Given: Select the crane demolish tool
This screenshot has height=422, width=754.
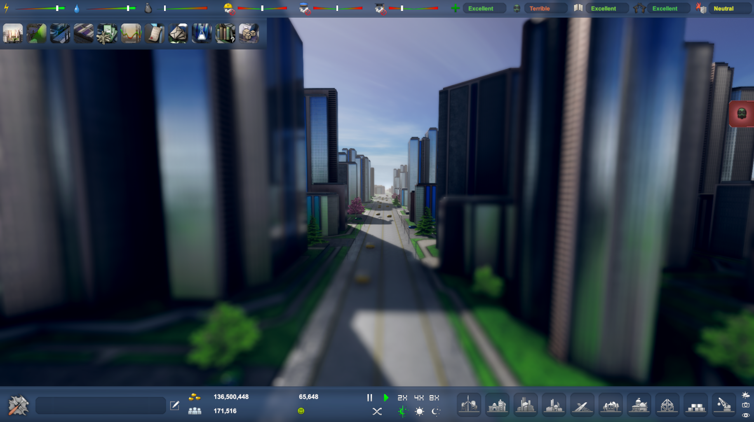Looking at the screenshot, I should [x=724, y=405].
